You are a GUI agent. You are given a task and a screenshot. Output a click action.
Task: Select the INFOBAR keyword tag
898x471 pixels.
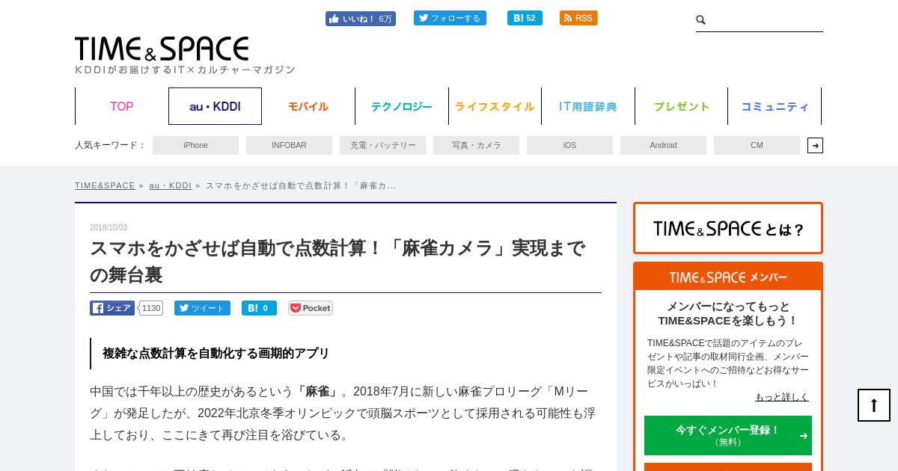click(x=289, y=145)
